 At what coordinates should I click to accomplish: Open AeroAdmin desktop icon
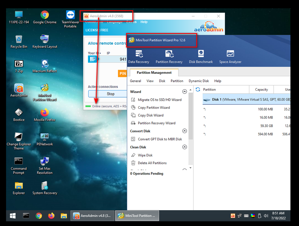(x=19, y=90)
